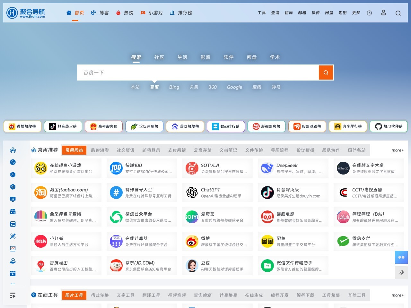
Task: Open the 抖音网页版 site card
Action: click(293, 193)
